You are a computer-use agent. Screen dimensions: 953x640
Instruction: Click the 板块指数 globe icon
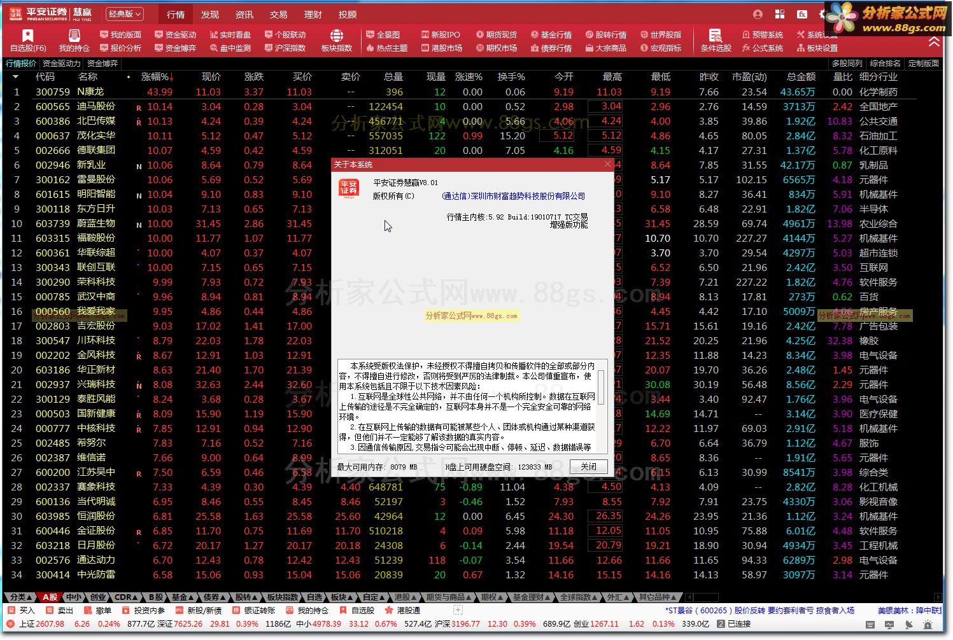pos(337,41)
